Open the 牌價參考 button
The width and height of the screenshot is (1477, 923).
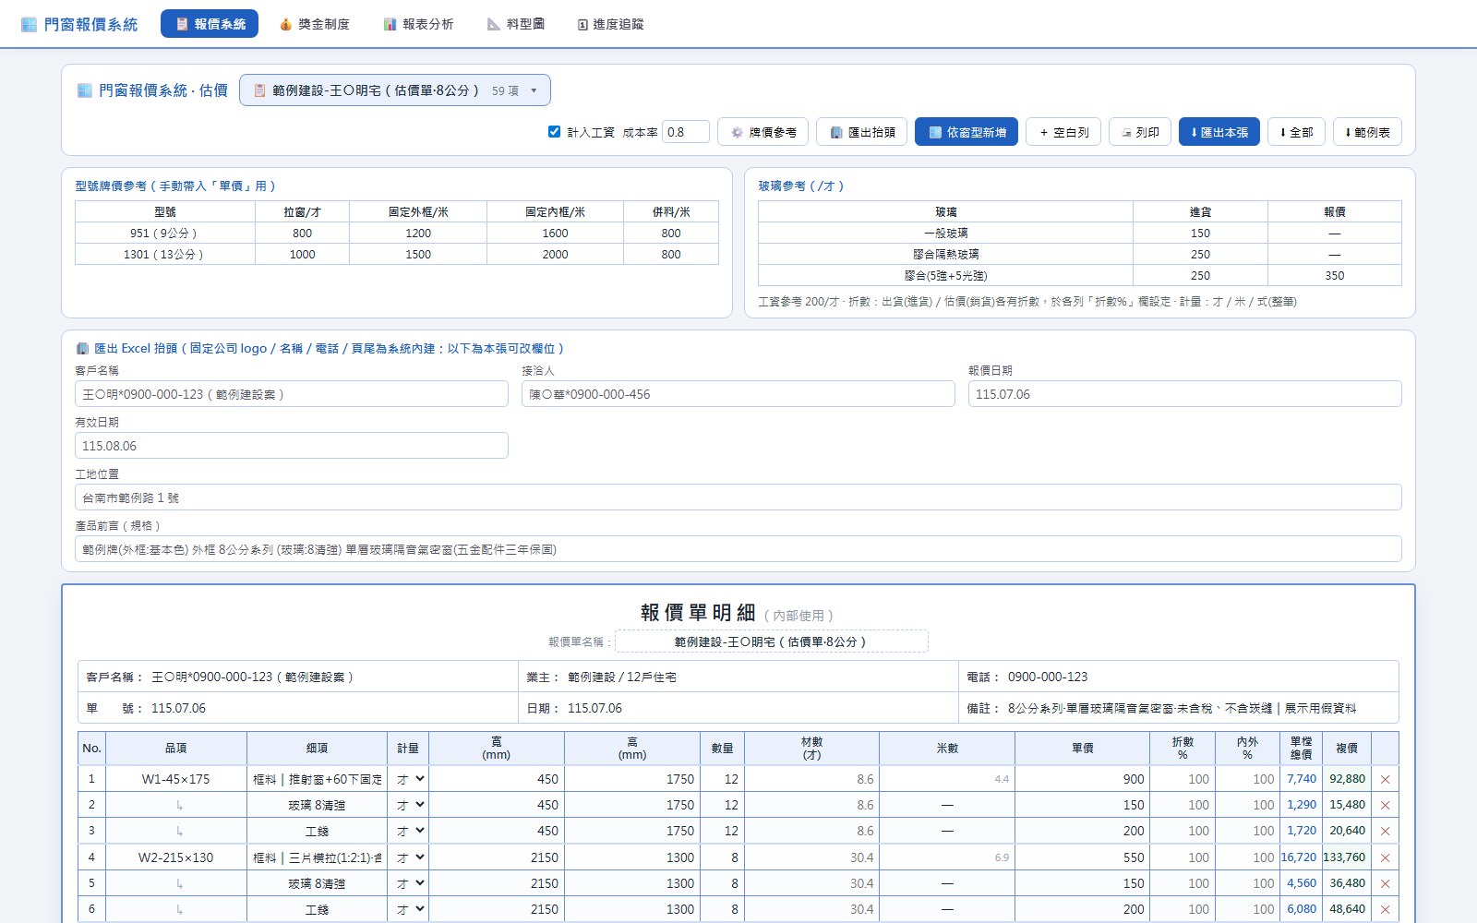(763, 132)
